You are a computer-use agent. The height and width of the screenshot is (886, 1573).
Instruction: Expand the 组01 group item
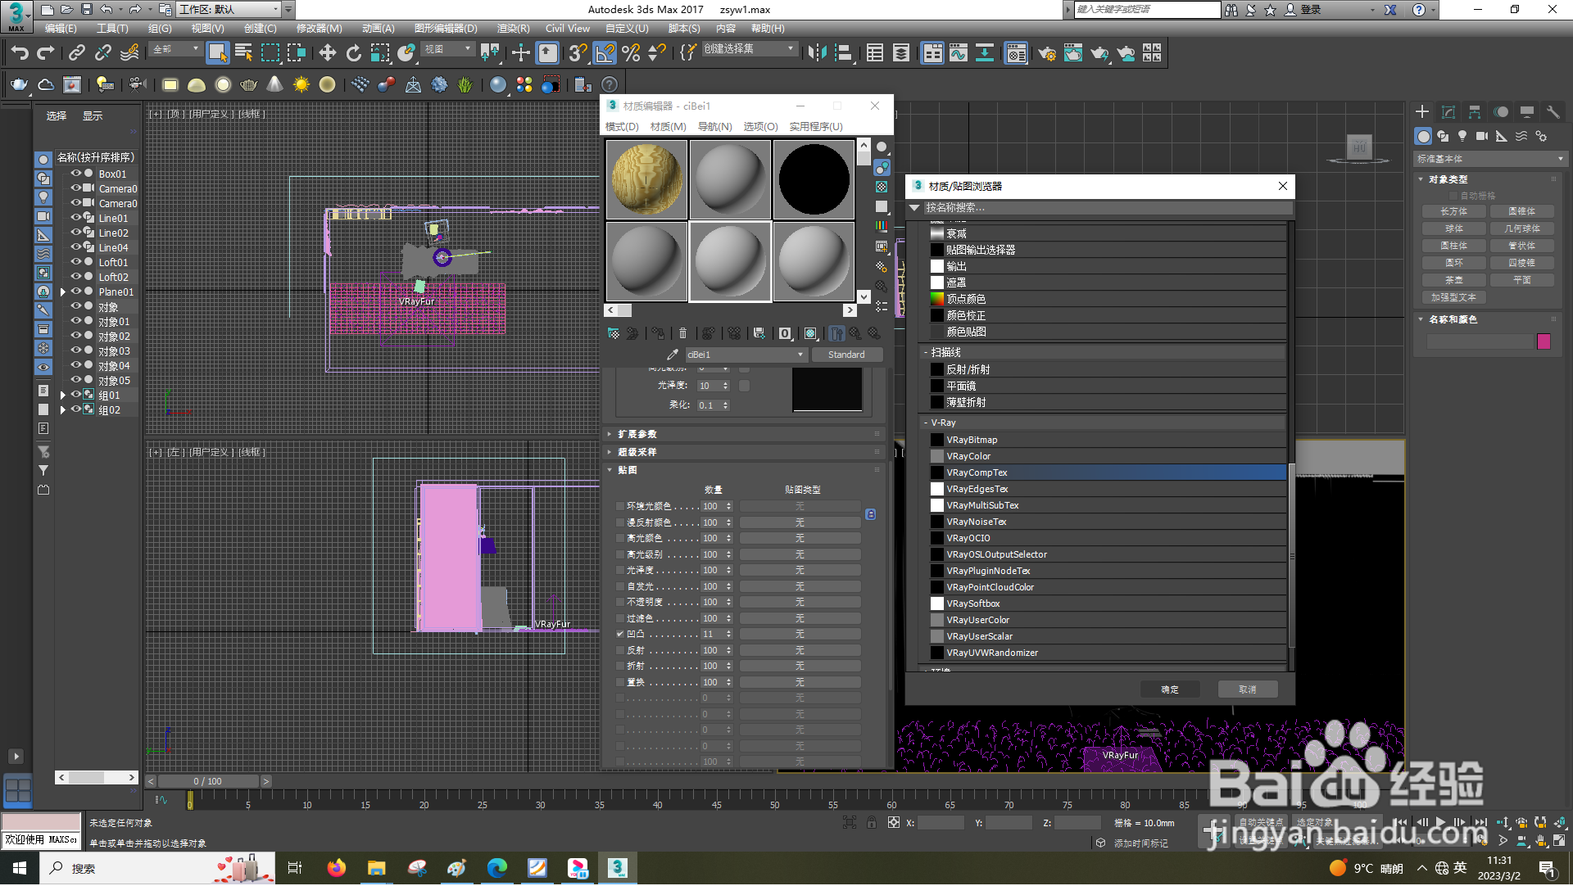point(63,395)
